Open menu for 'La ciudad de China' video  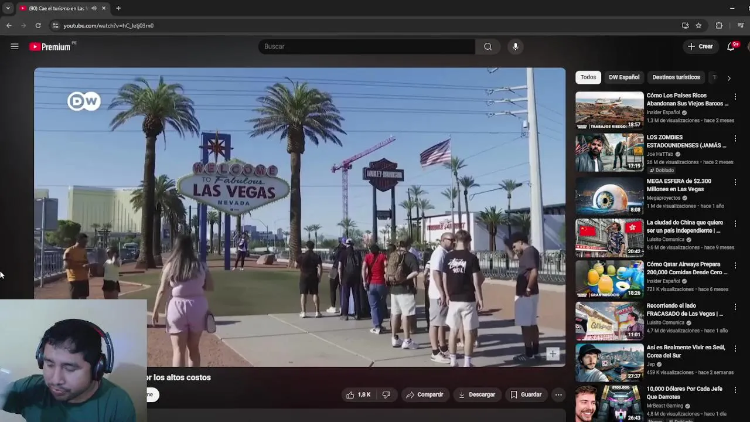point(735,224)
